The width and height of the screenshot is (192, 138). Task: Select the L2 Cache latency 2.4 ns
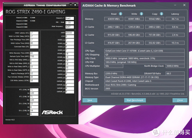click(x=175, y=35)
